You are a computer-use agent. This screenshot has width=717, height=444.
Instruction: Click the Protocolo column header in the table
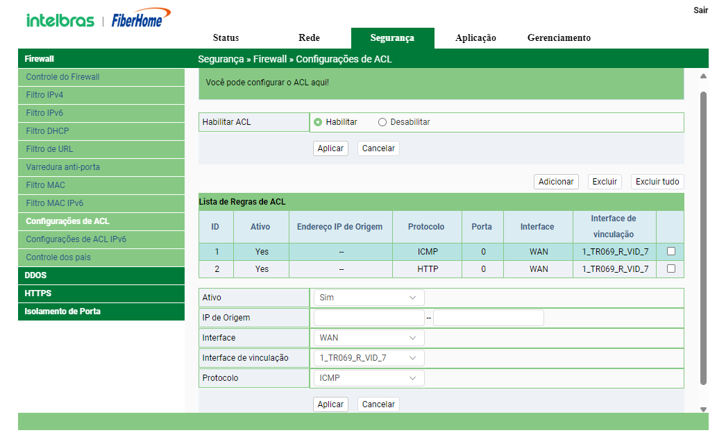[x=426, y=227]
